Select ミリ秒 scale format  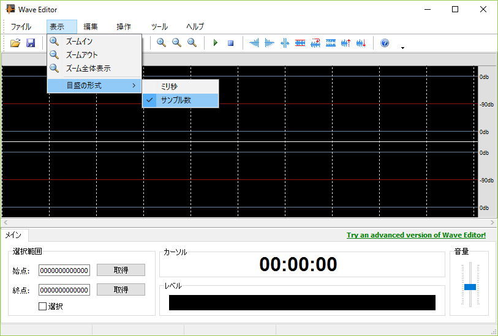click(181, 87)
